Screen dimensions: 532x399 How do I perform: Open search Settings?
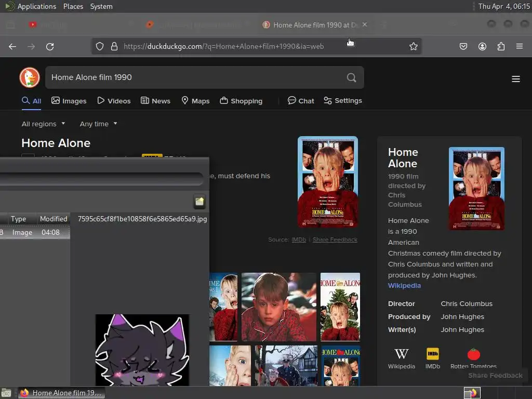(343, 101)
